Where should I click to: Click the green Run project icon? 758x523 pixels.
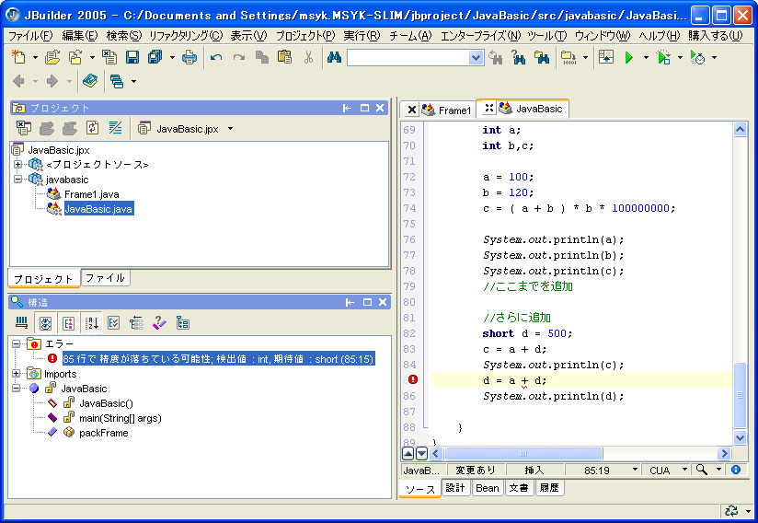[629, 58]
